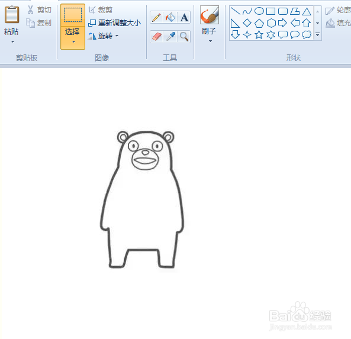The width and height of the screenshot is (351, 339).
Task: Select the Rectangle shape
Action: pos(271,11)
